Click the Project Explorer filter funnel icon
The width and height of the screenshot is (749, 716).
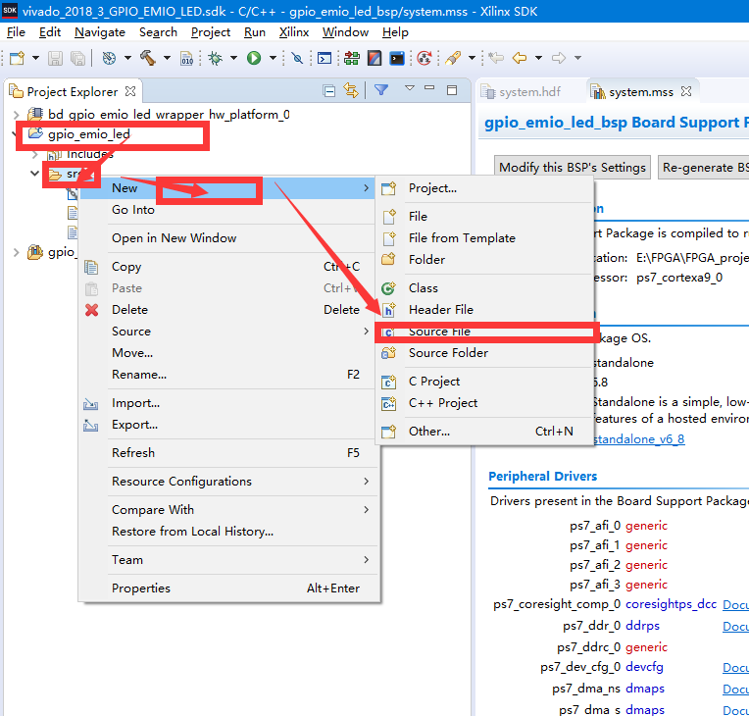pos(381,90)
